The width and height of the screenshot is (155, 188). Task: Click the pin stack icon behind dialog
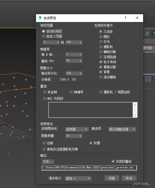(148, 79)
